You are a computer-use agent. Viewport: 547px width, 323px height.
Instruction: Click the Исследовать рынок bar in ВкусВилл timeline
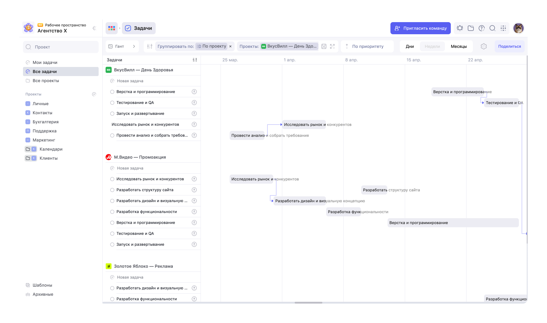(304, 125)
